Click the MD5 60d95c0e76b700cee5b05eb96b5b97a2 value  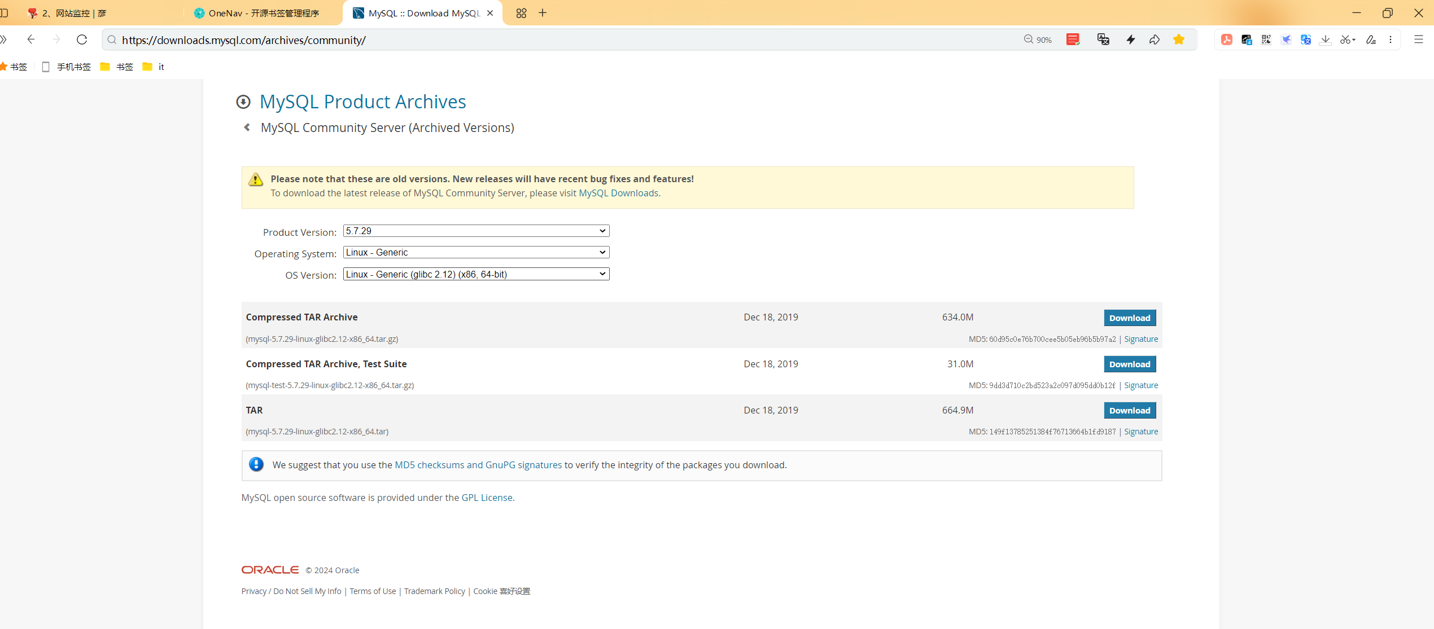pos(1052,339)
